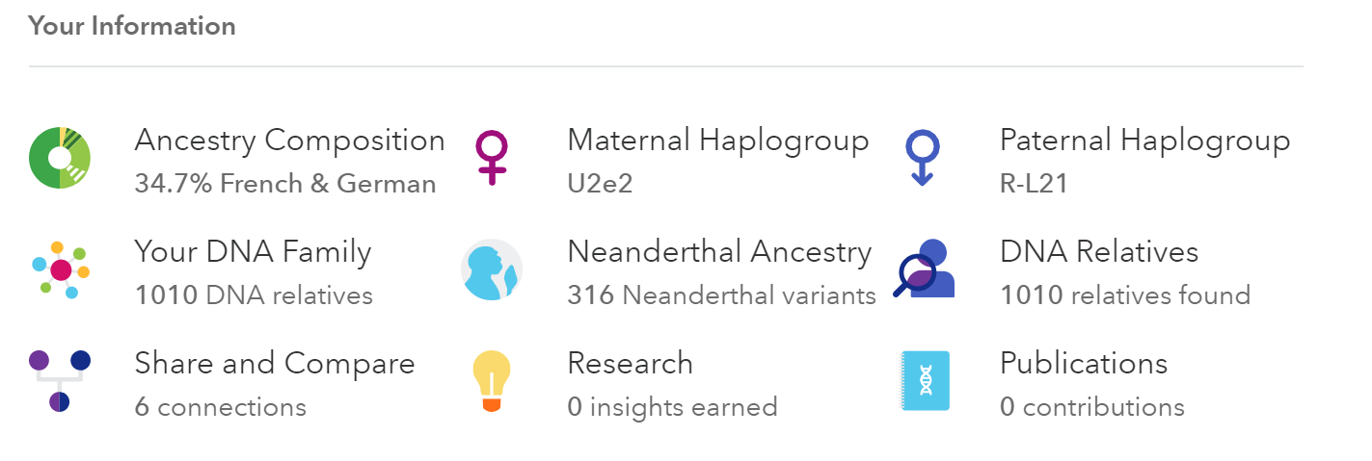The width and height of the screenshot is (1372, 461).
Task: Go to Share and Compare
Action: [x=275, y=364]
